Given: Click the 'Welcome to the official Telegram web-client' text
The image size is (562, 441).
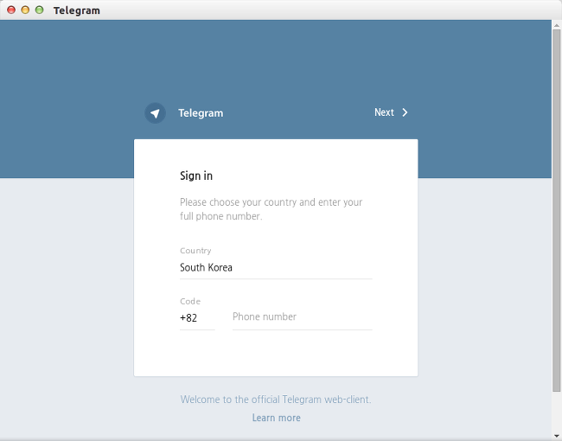Looking at the screenshot, I should (276, 399).
